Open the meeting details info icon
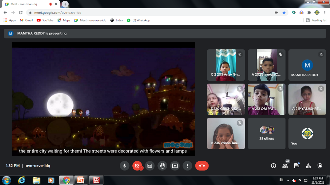330x185 pixels. pyautogui.click(x=273, y=166)
